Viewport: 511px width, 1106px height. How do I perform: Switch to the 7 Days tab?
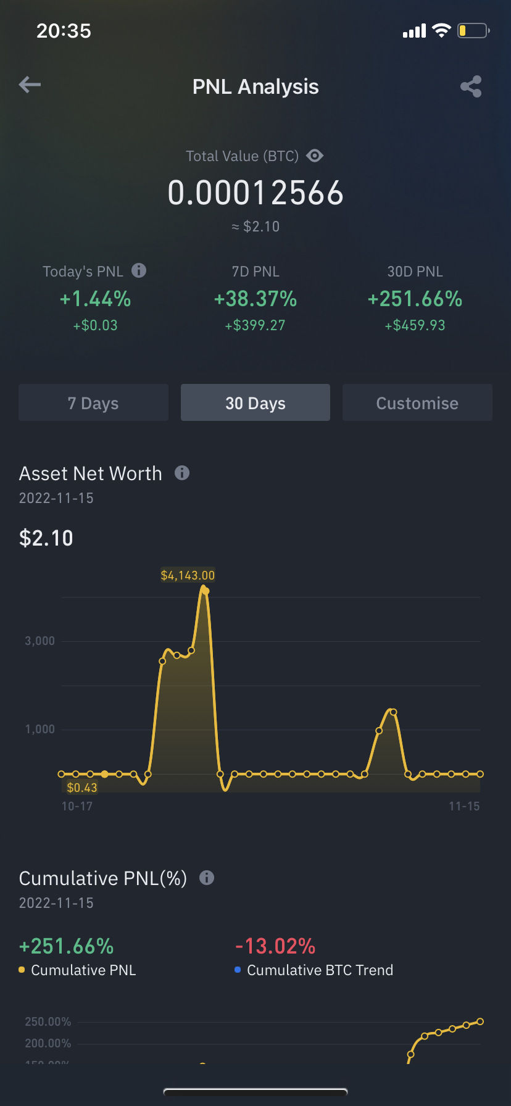(x=93, y=402)
